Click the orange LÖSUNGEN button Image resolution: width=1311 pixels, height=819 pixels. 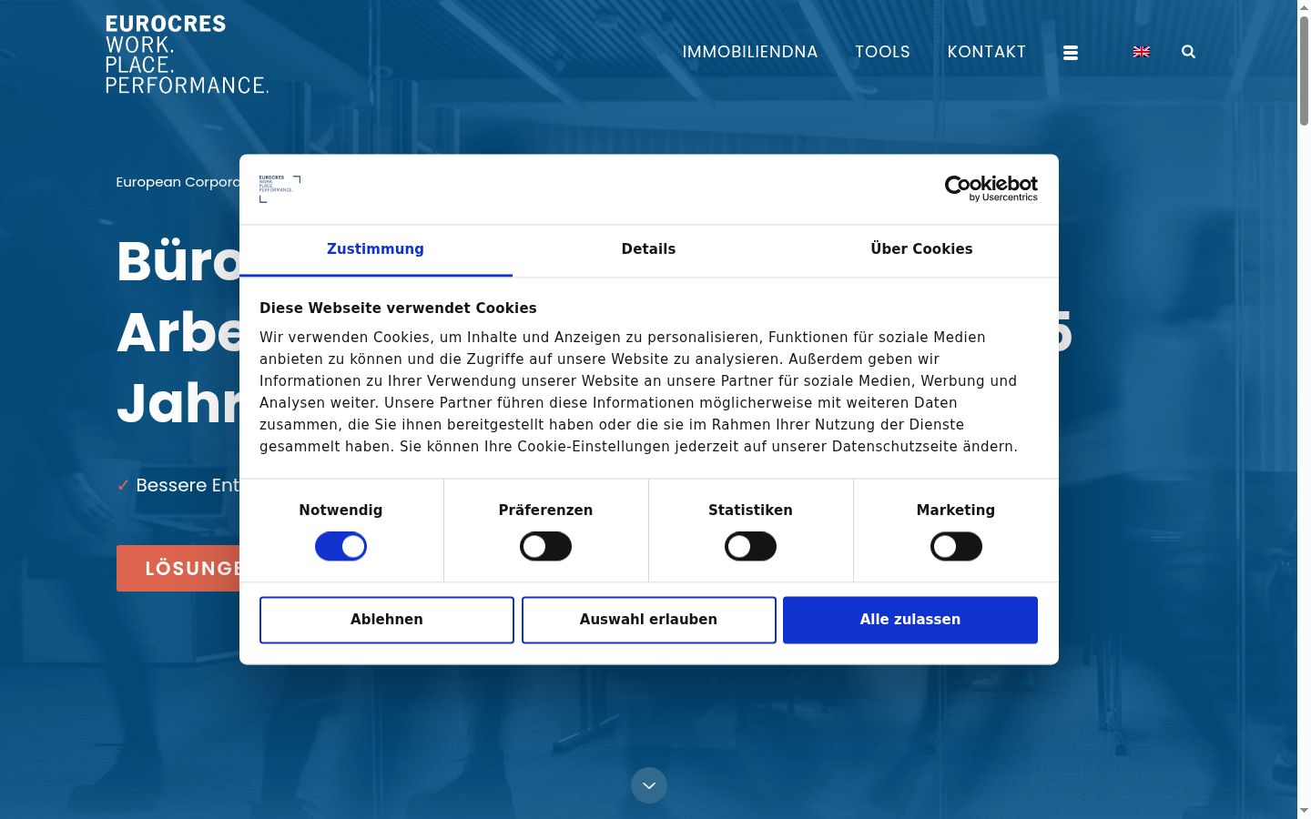(178, 569)
